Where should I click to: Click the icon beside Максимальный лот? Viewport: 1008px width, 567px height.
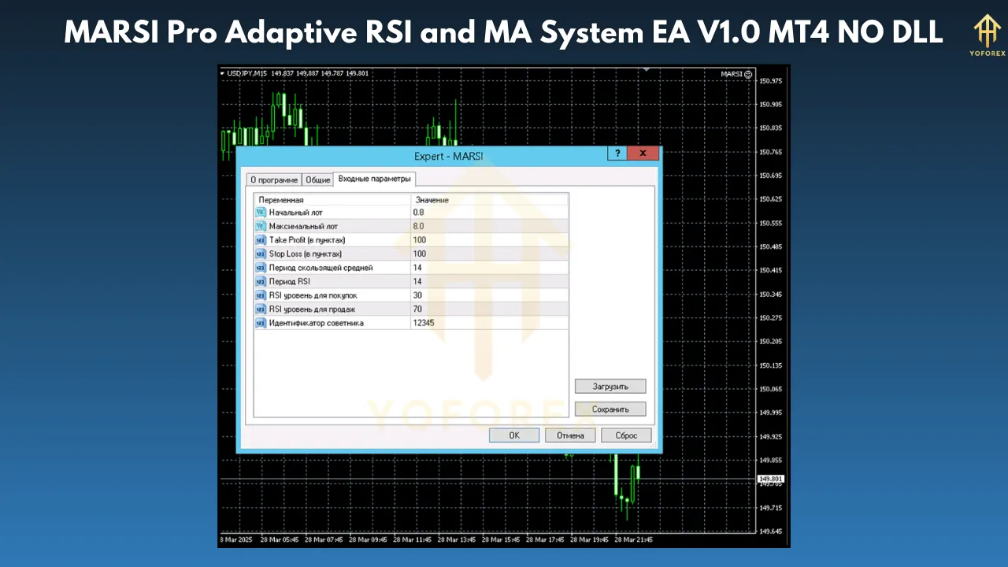261,226
